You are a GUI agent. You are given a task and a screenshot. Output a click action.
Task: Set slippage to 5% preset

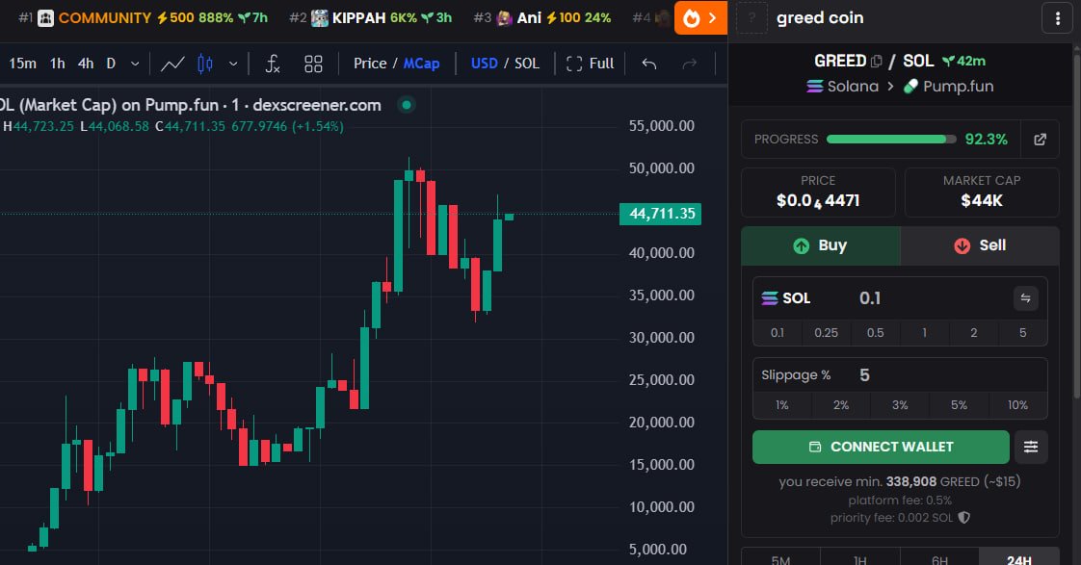point(959,405)
